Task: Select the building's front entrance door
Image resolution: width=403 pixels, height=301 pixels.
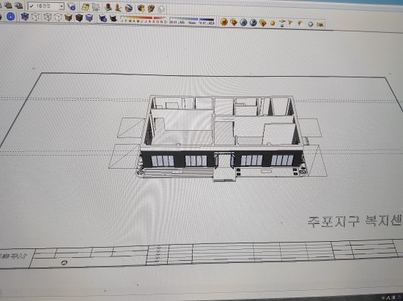Action: point(224,160)
